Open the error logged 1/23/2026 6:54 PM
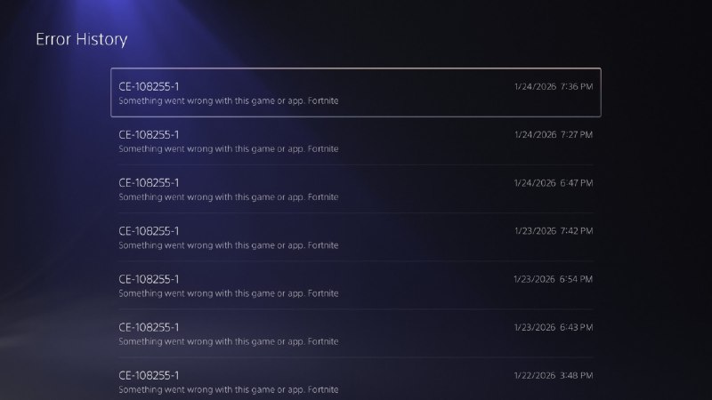The height and width of the screenshot is (400, 712). pyautogui.click(x=355, y=285)
